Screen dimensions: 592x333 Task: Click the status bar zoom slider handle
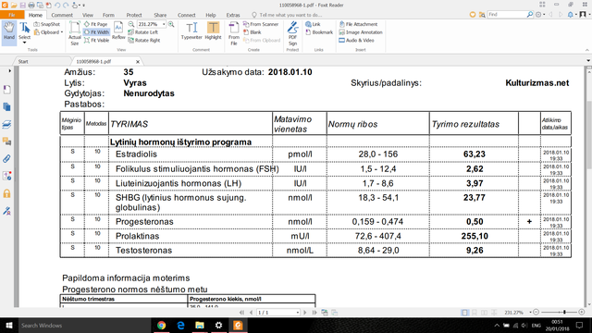pos(564,313)
